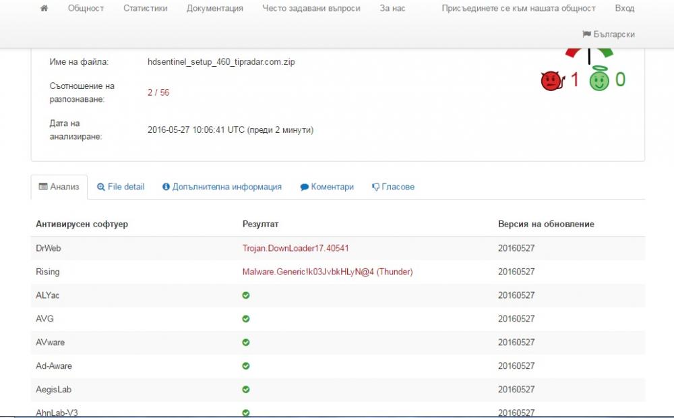Click the AegisLab antivirus name

coord(53,390)
